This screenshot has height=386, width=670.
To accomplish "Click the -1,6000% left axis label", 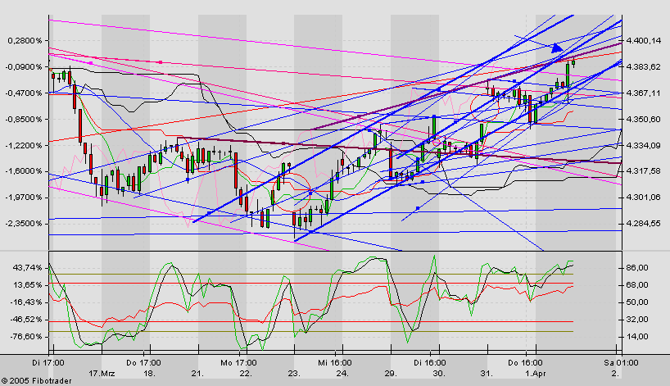I will tap(24, 171).
